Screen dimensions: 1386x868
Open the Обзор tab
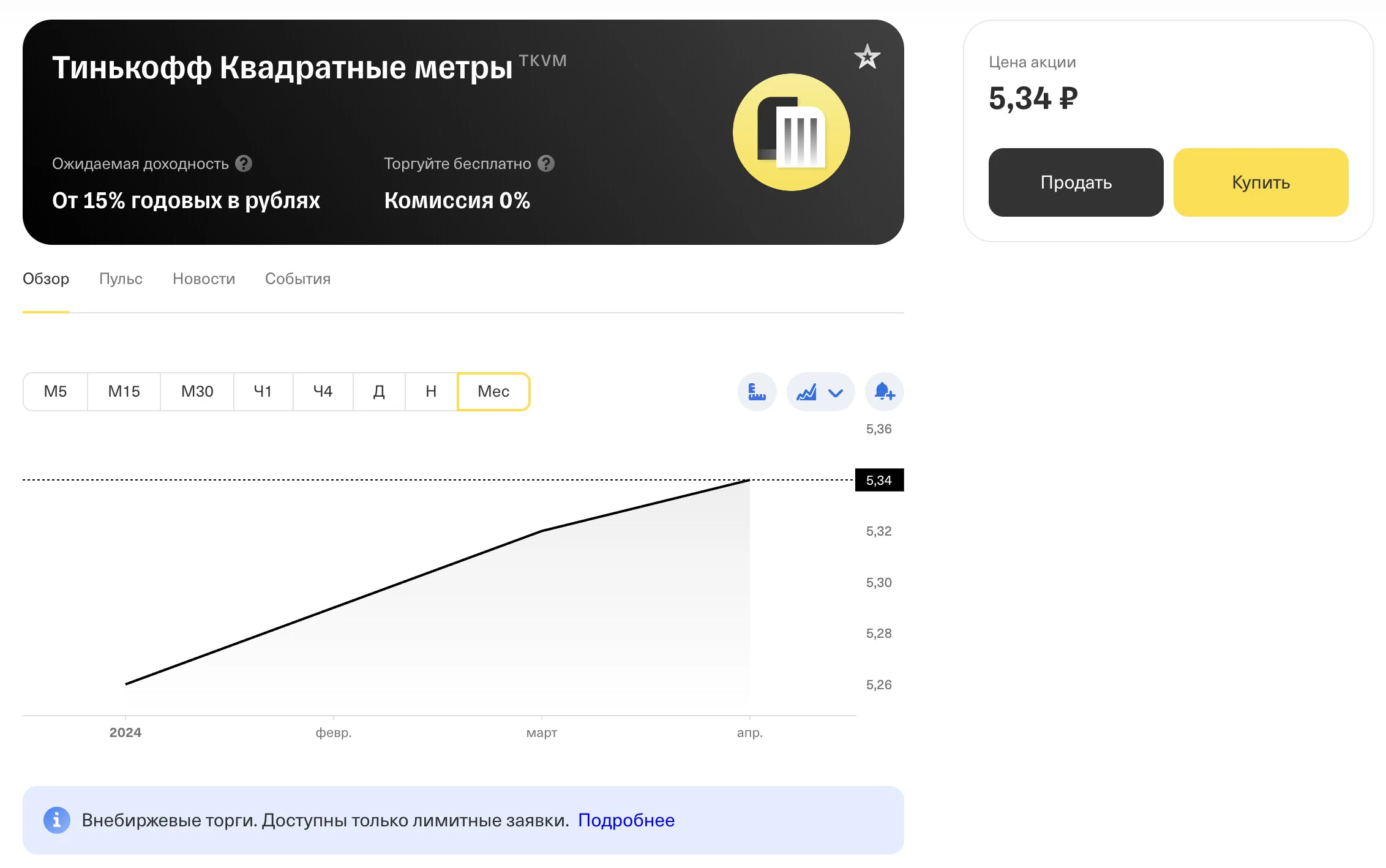click(x=46, y=279)
